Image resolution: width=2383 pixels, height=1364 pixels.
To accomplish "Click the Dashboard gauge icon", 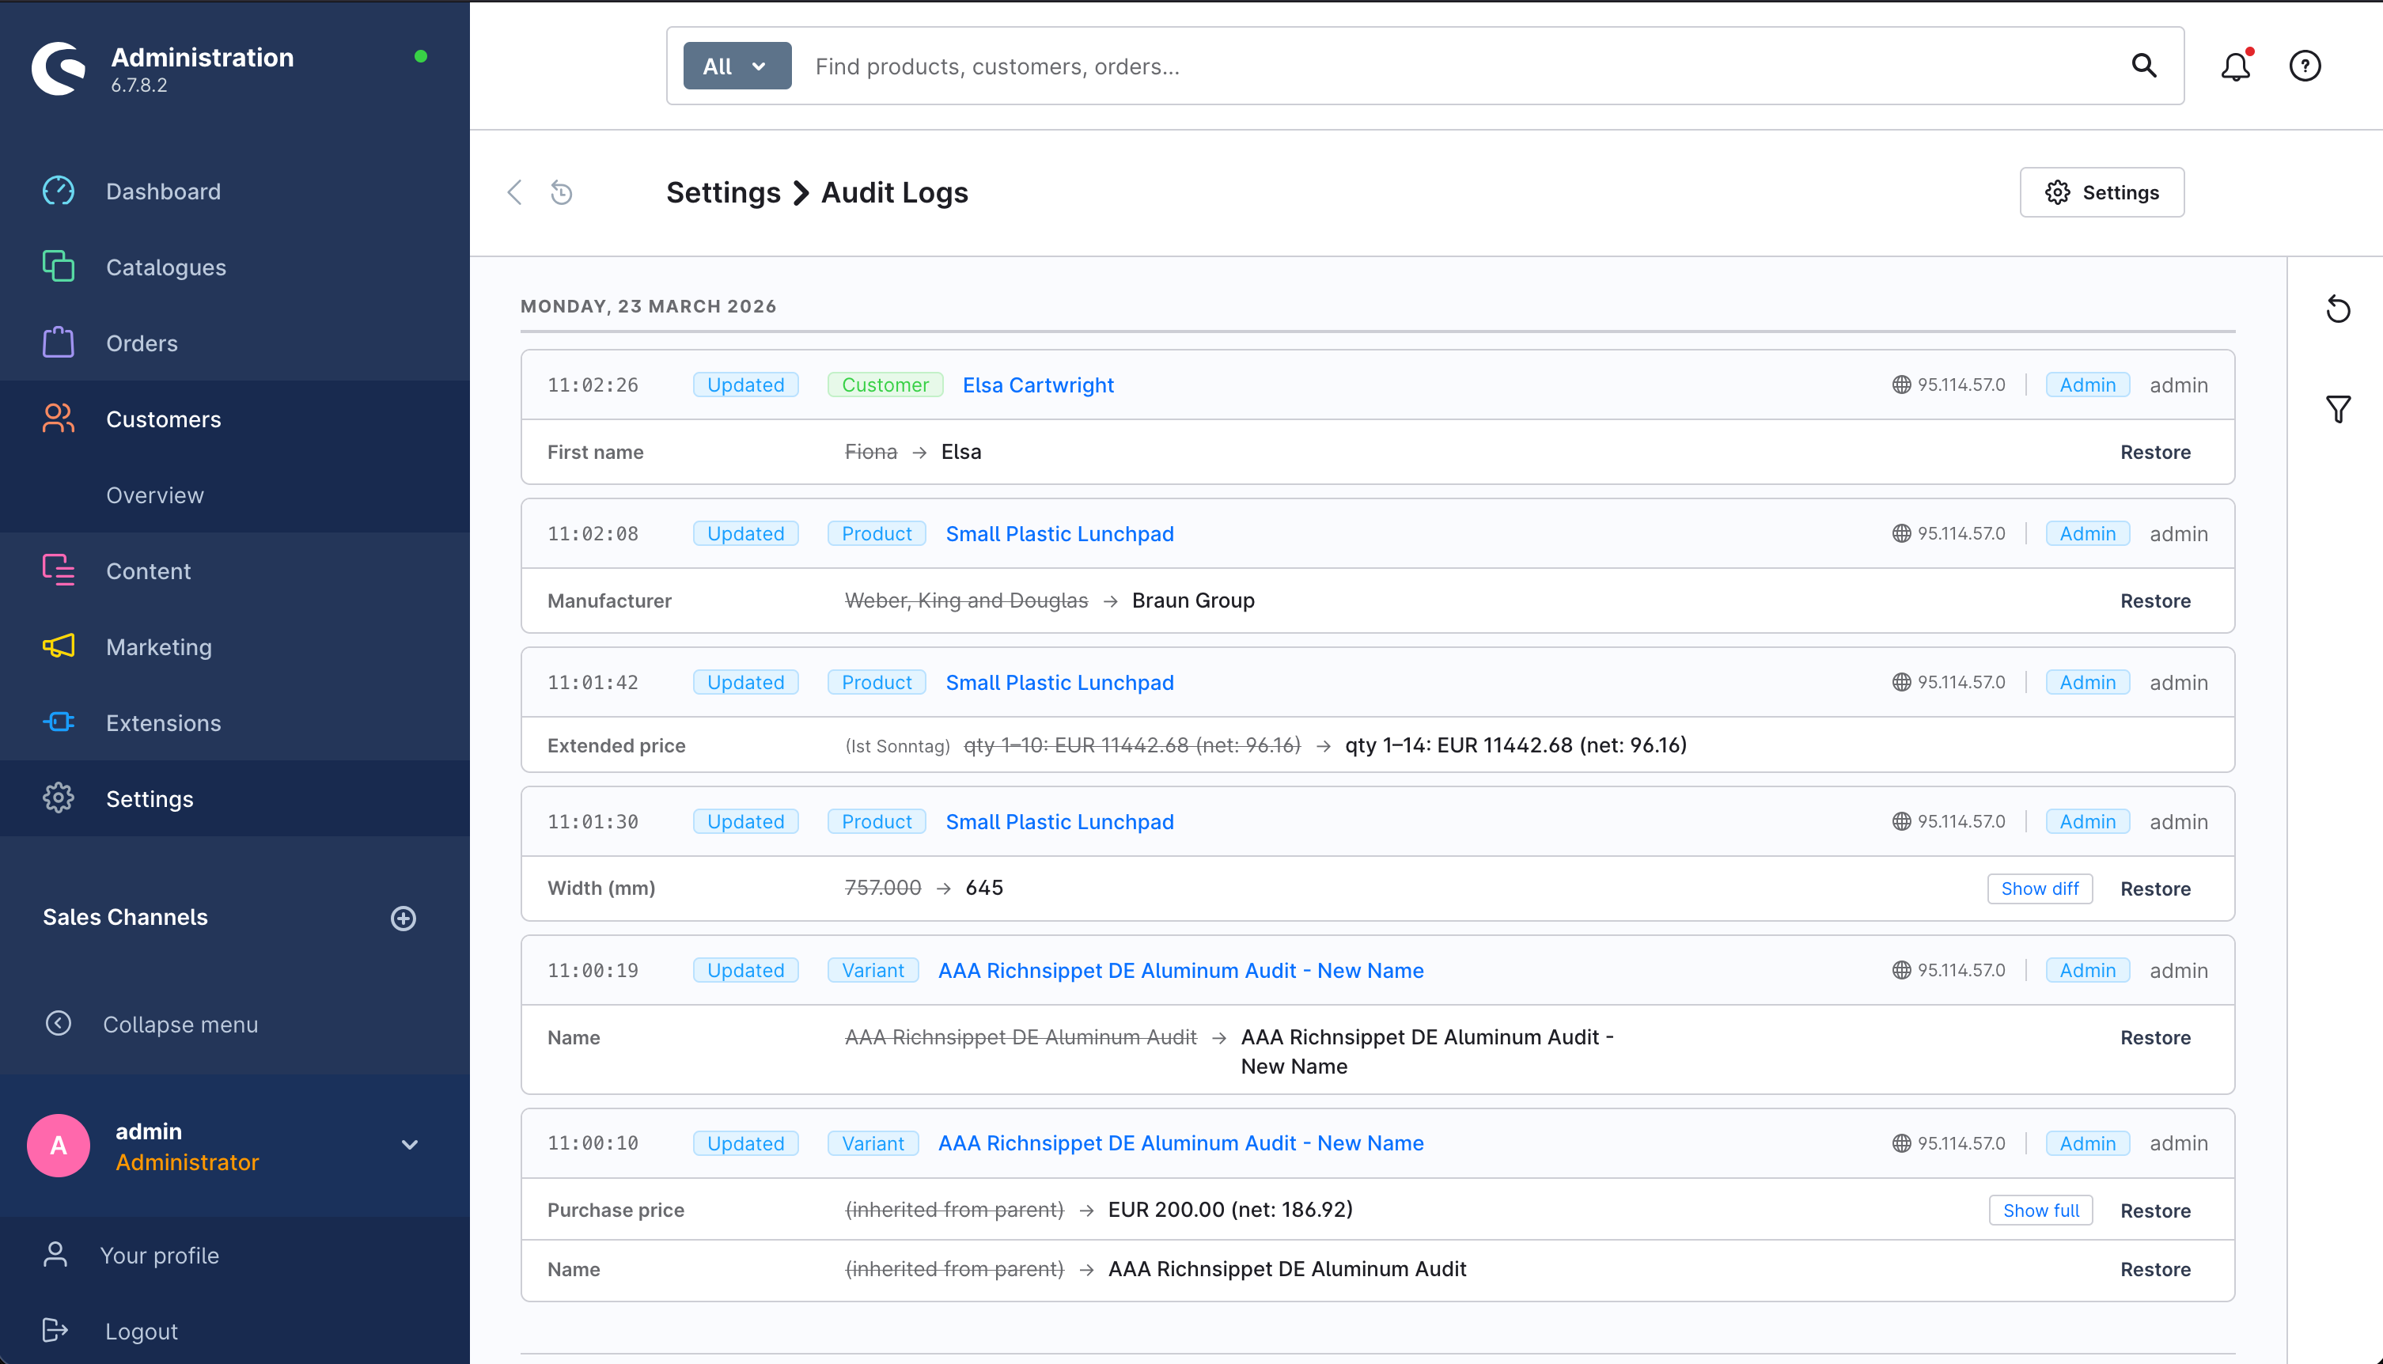I will (58, 191).
